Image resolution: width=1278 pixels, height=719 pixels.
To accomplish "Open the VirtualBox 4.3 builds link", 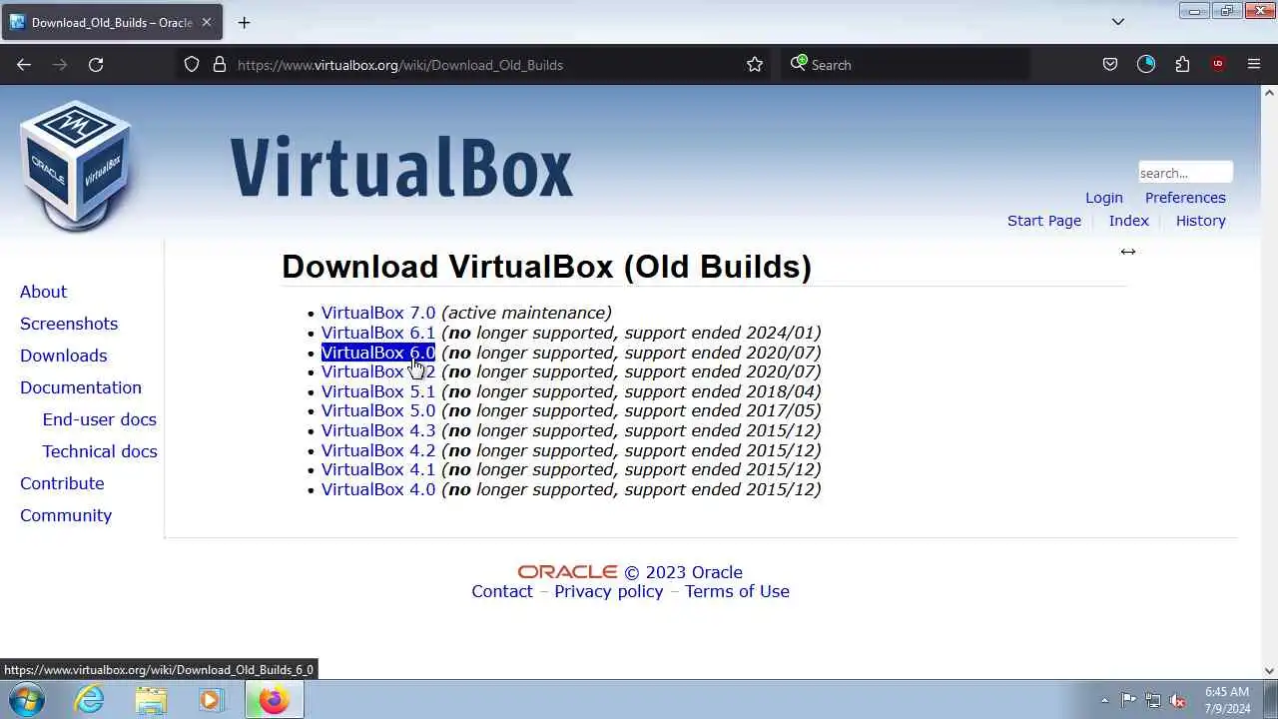I will tap(378, 430).
